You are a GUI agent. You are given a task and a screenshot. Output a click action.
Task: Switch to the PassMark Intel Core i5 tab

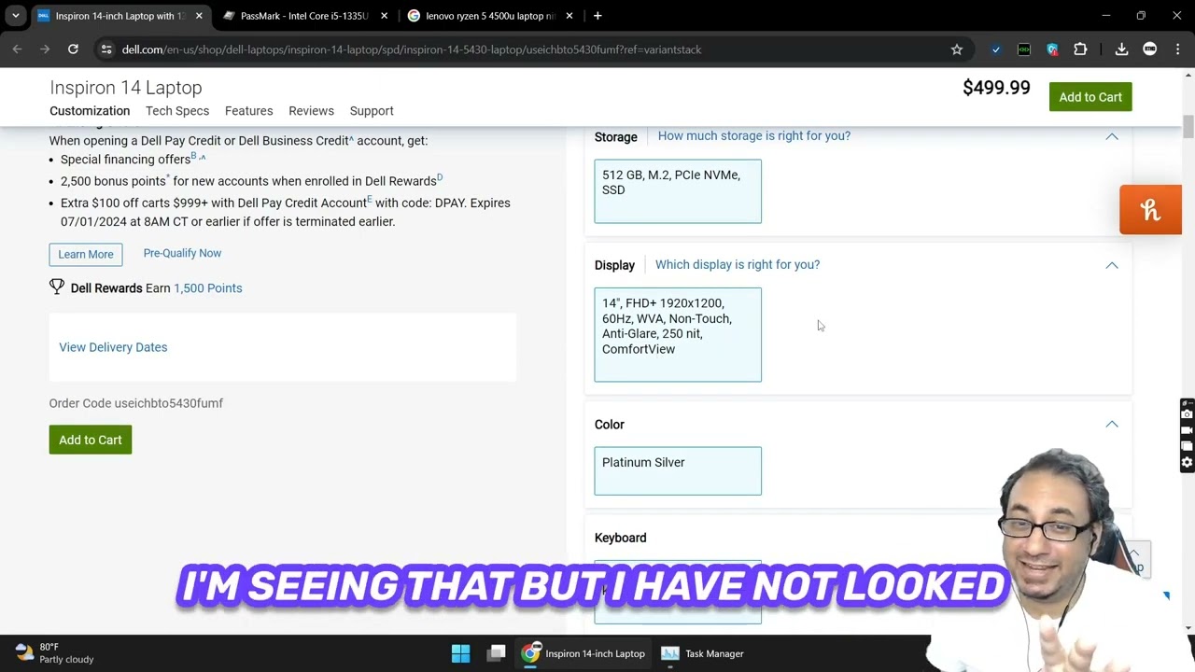click(x=305, y=16)
